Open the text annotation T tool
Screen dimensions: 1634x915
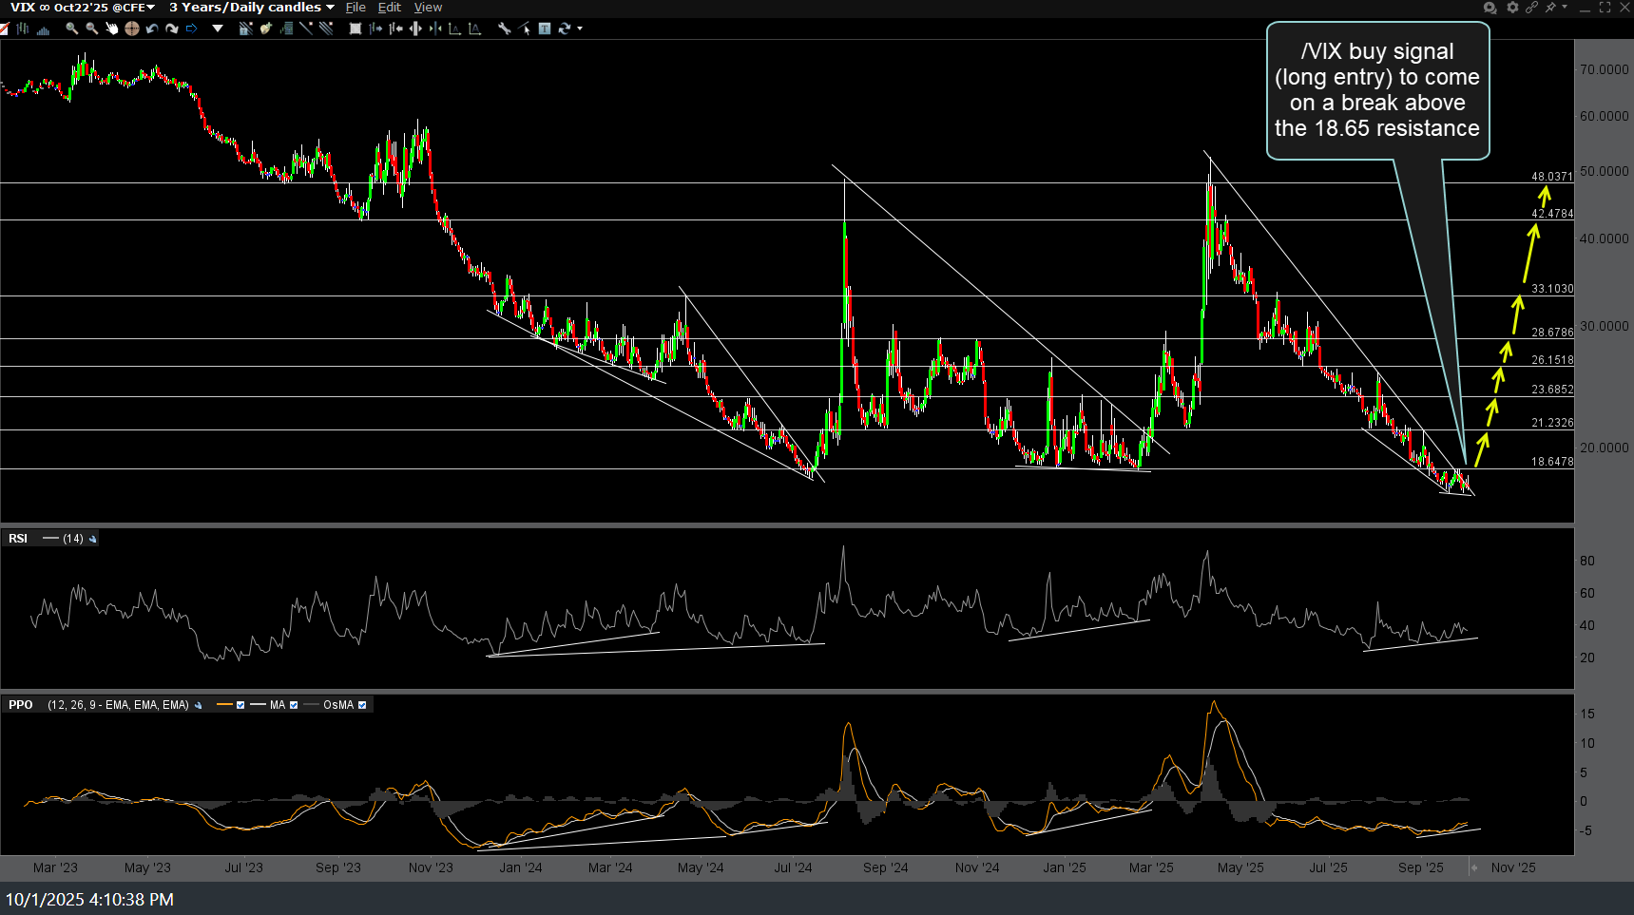tap(544, 29)
